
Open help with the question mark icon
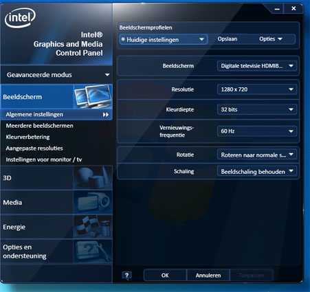pyautogui.click(x=127, y=276)
